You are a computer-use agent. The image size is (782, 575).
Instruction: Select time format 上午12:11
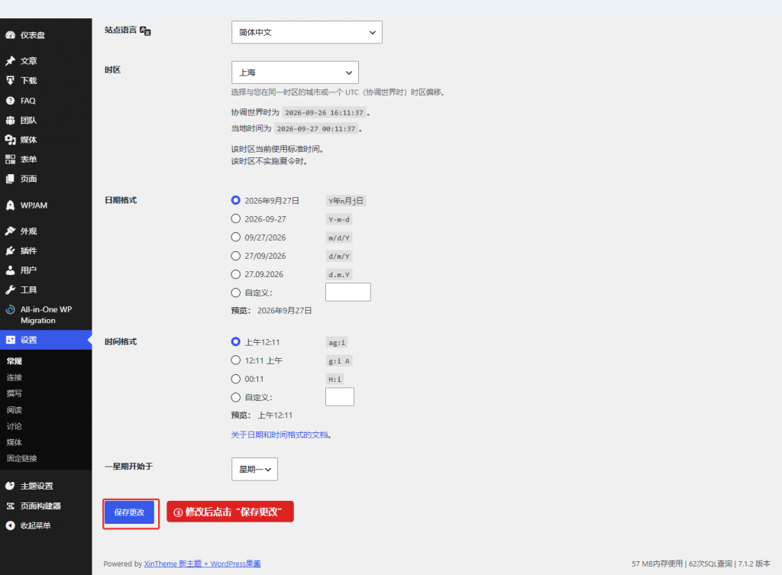click(236, 341)
